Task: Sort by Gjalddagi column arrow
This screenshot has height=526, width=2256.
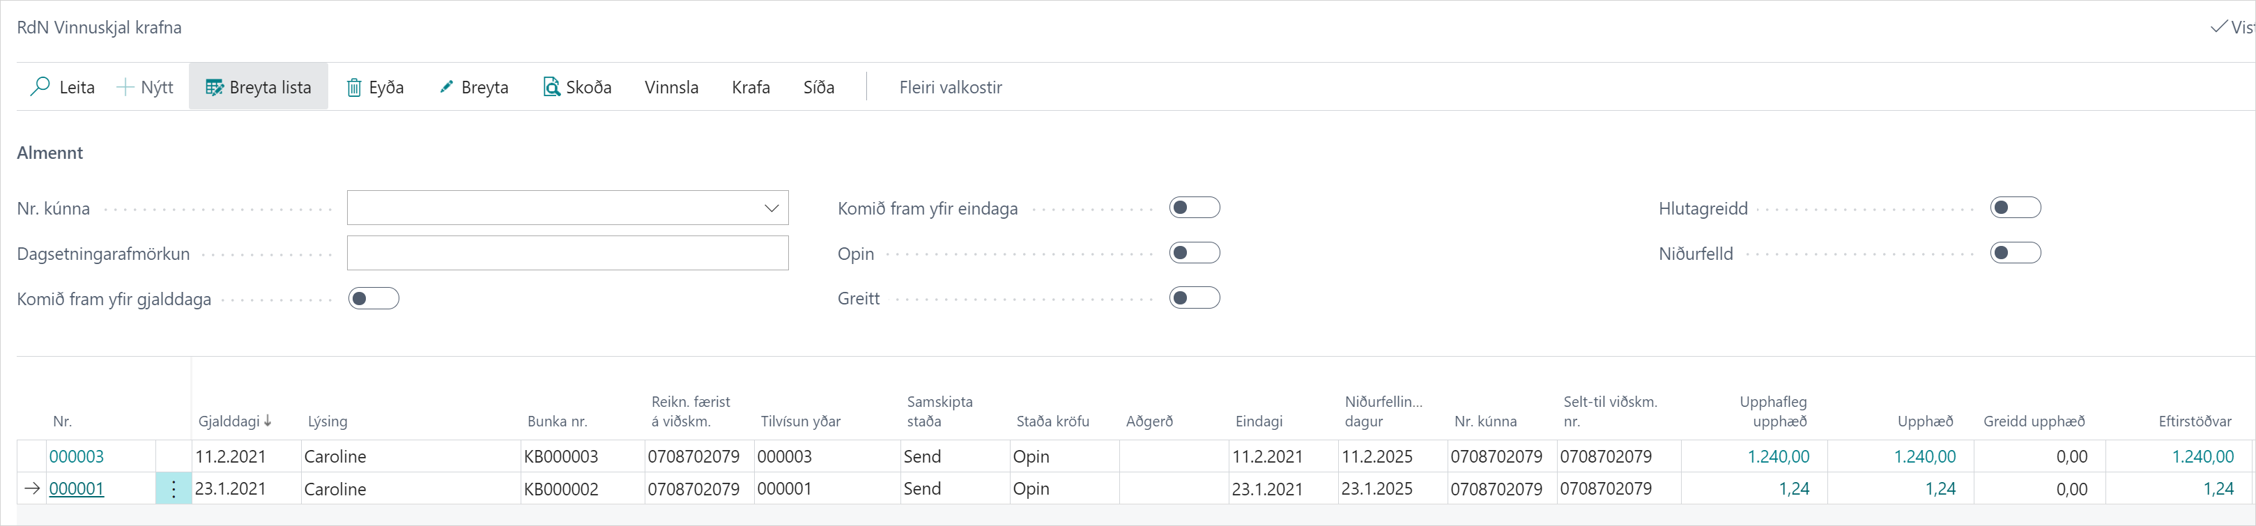Action: (x=268, y=421)
